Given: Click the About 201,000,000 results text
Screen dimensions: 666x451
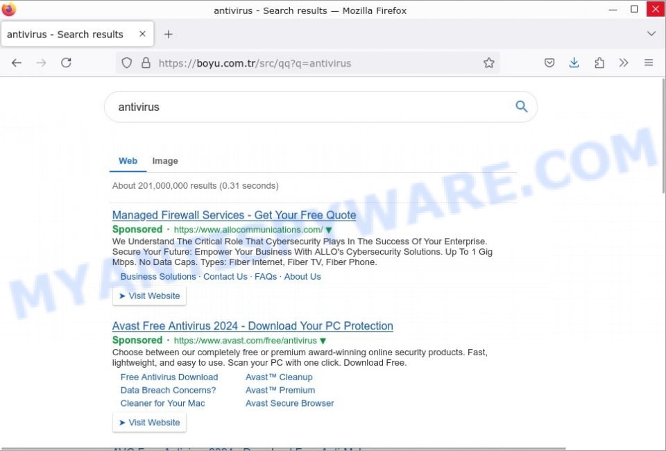Looking at the screenshot, I should 196,186.
